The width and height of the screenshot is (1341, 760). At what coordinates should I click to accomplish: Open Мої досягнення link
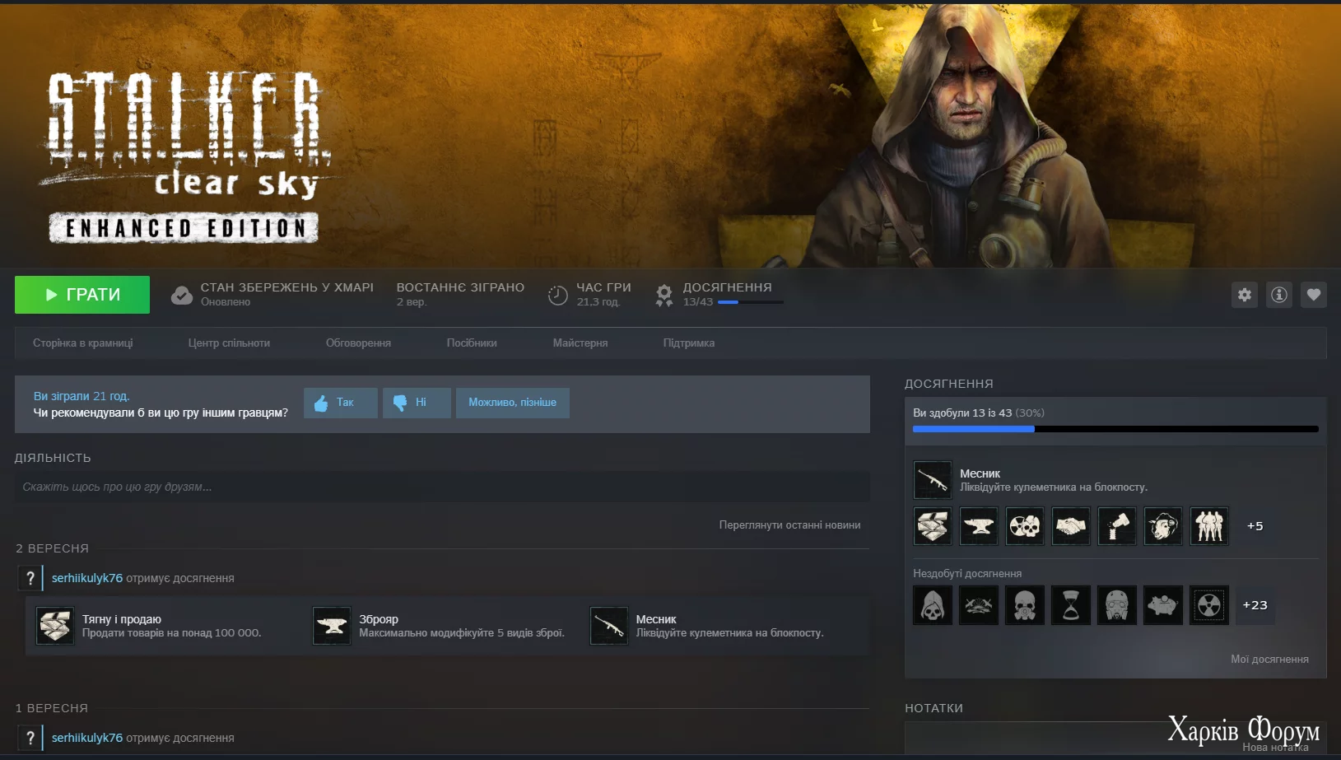(1269, 660)
